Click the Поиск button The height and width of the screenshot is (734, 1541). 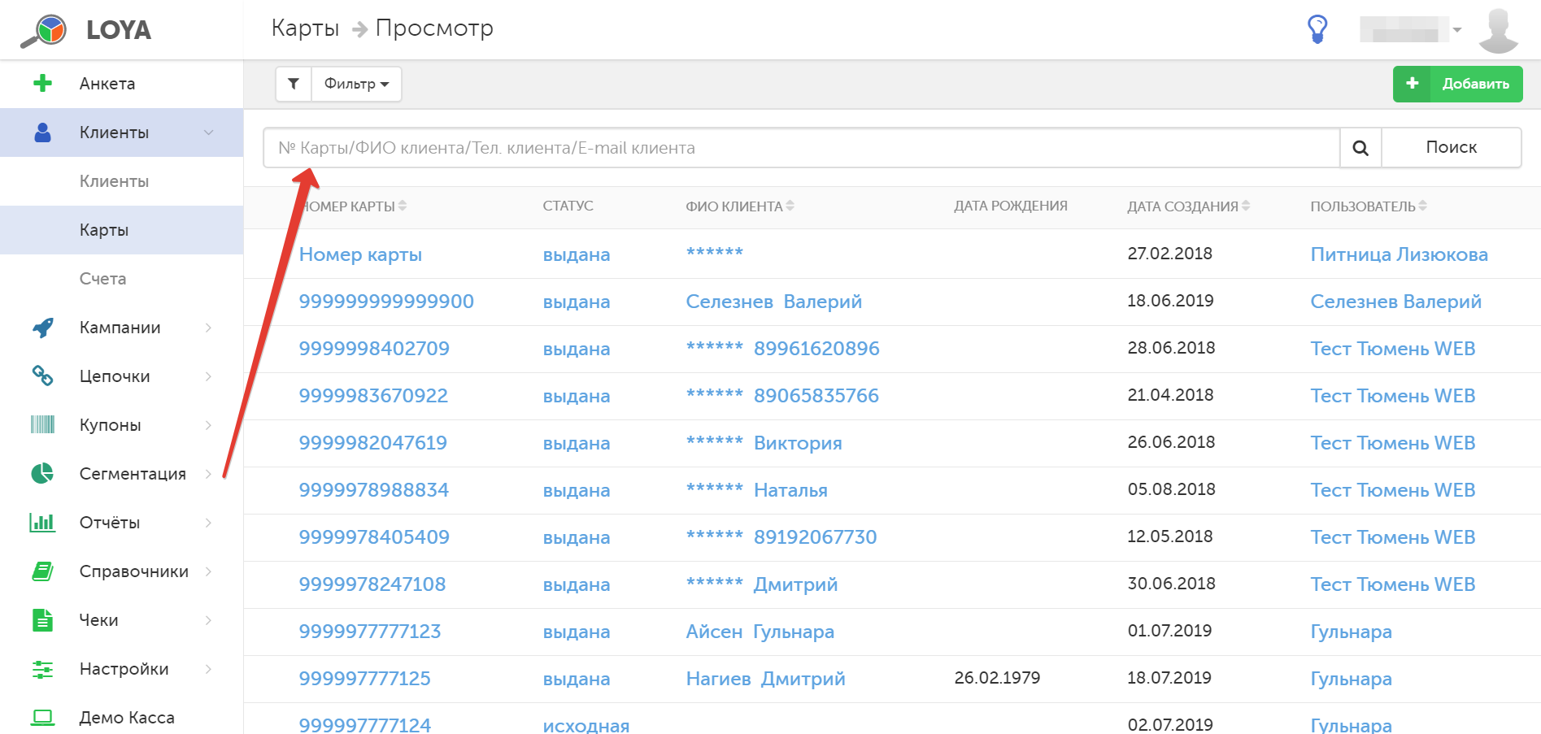pyautogui.click(x=1452, y=148)
